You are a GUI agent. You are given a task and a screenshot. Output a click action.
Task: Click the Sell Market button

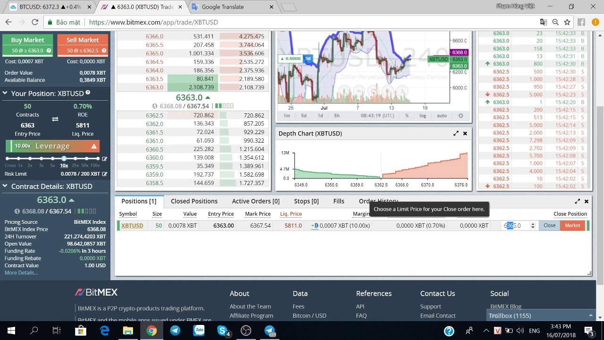[x=83, y=45]
